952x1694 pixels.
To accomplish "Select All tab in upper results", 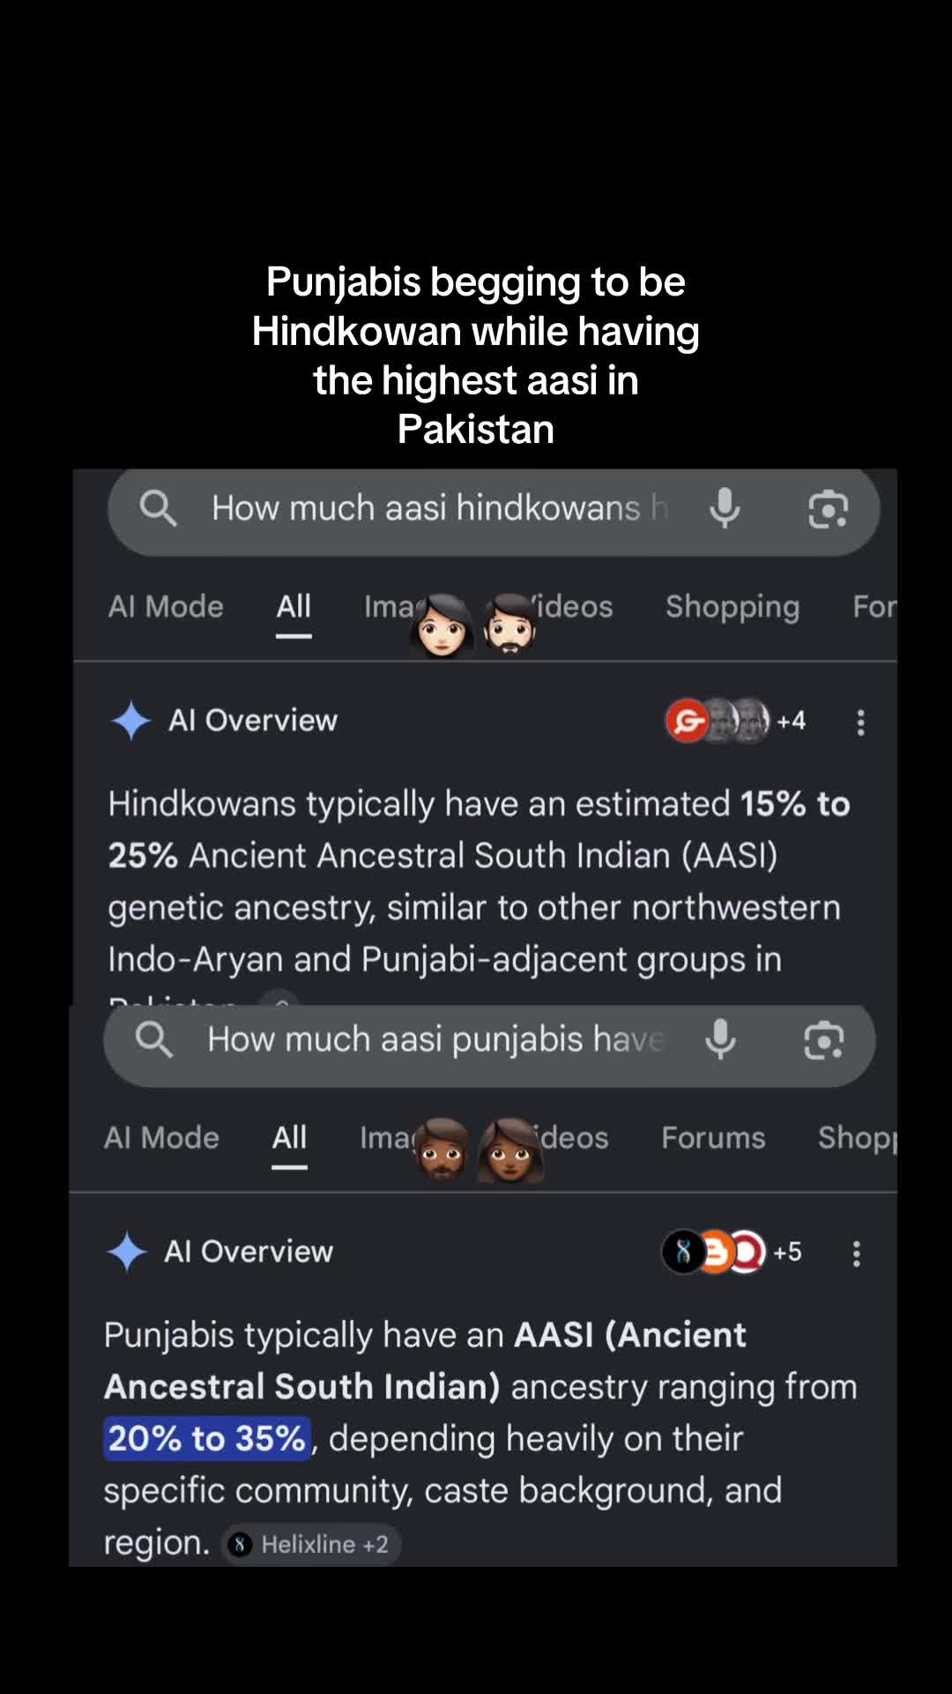I will pos(294,607).
